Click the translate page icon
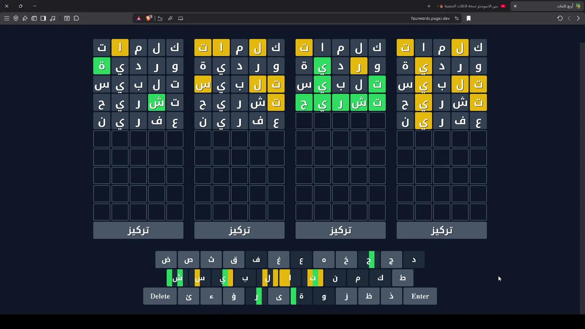Screen dimensions: 585x329 tap(170, 18)
